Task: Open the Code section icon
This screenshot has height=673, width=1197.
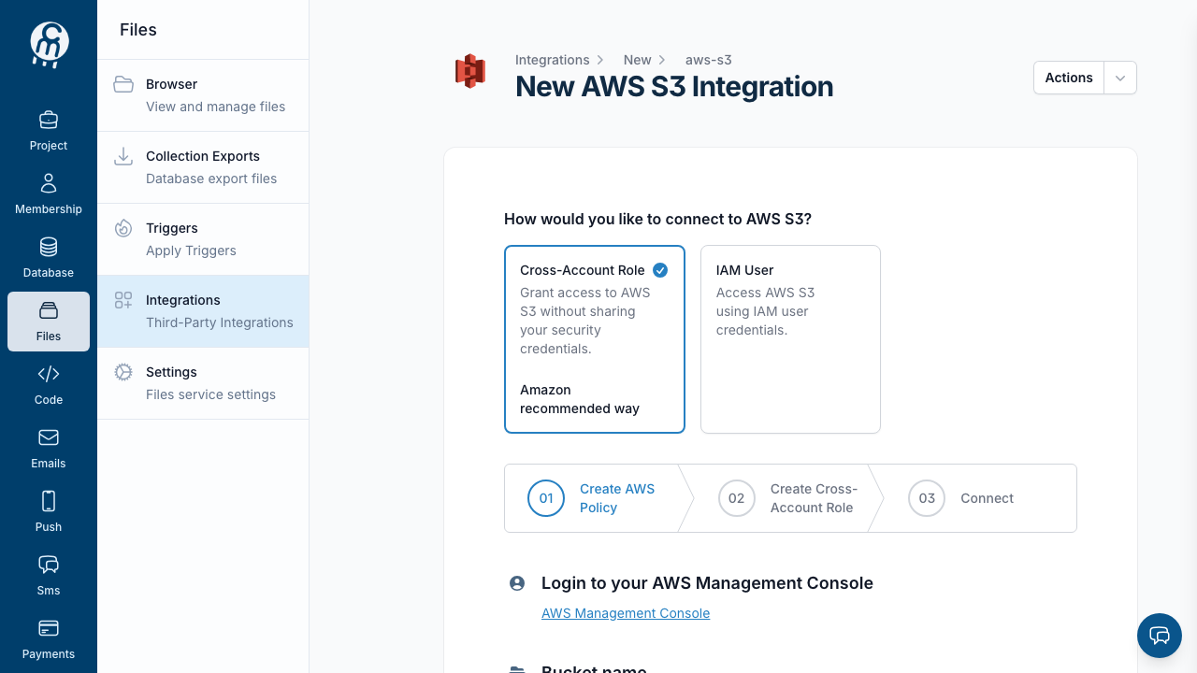Action: click(49, 374)
